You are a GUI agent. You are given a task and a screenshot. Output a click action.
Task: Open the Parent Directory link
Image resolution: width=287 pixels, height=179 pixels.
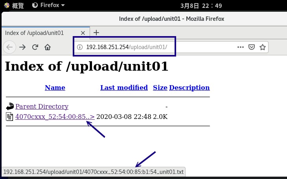click(x=42, y=106)
